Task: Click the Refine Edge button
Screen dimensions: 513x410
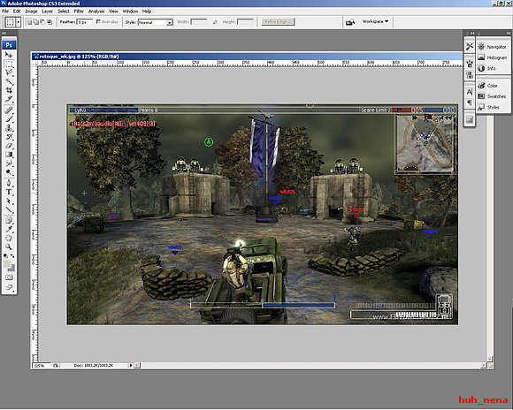Action: (278, 22)
